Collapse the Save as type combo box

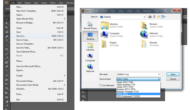[159, 79]
